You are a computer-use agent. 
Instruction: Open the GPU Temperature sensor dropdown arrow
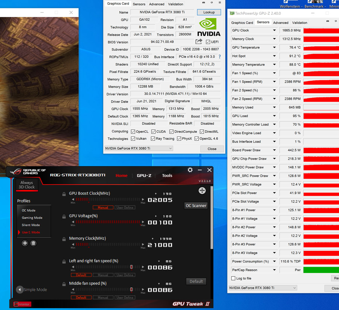tap(274, 48)
